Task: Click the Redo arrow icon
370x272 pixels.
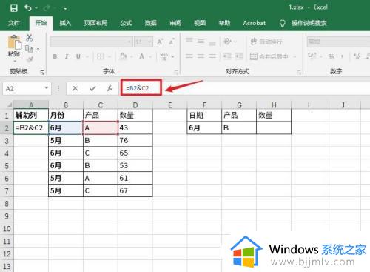Action: click(x=47, y=8)
